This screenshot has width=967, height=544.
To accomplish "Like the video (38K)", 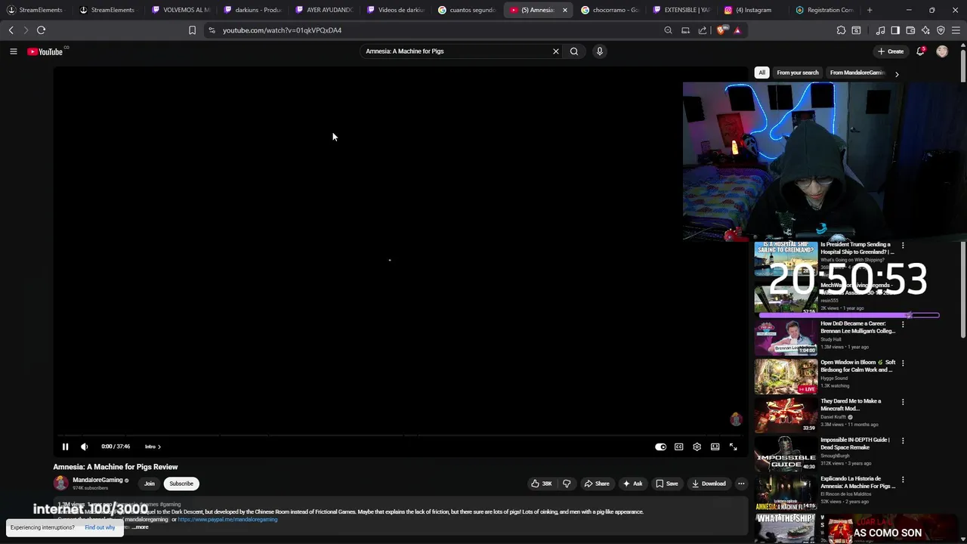I will pyautogui.click(x=542, y=484).
